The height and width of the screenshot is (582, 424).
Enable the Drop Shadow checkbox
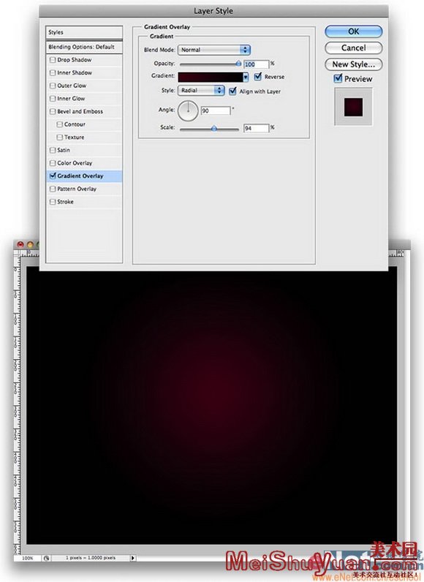[53, 60]
